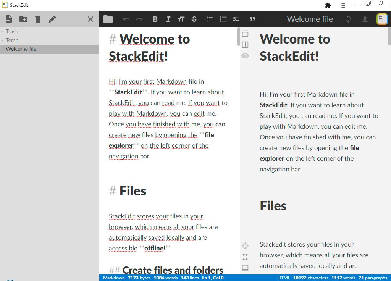Click the 71 paragraphs status entry
Viewport: 391px width, 281px height.
coord(373,278)
